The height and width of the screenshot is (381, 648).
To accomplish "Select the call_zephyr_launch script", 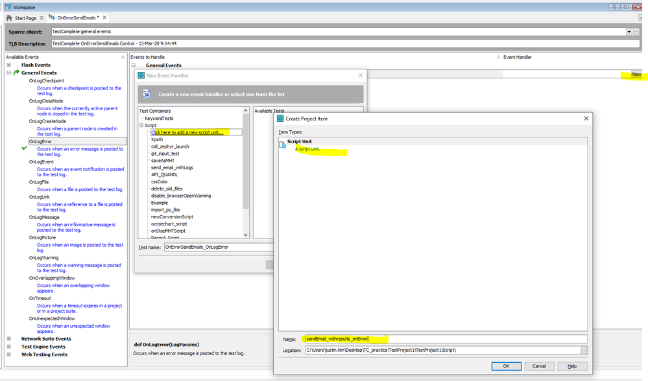I will point(170,146).
